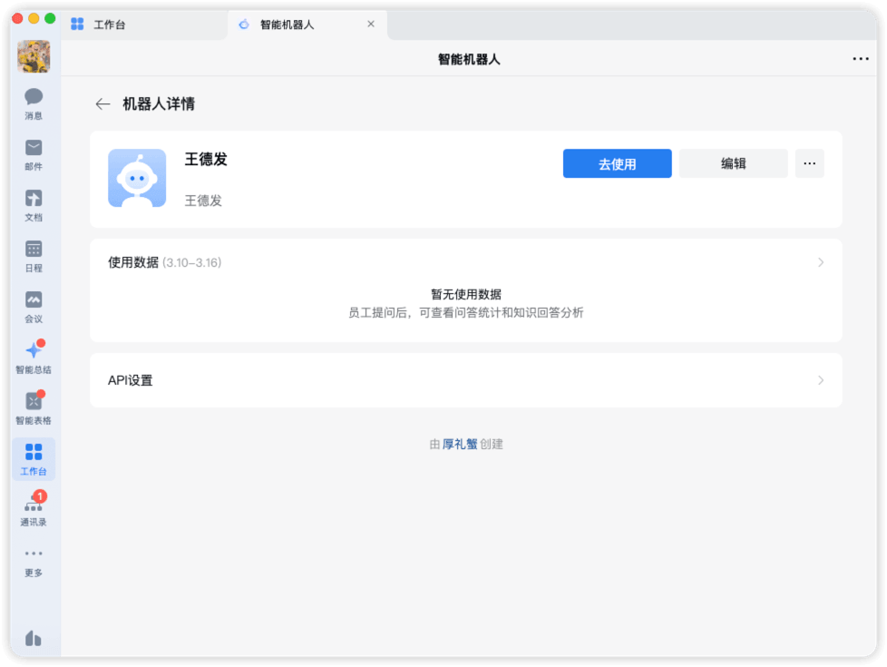Show 更多 items in the sidebar
The image size is (887, 667).
pyautogui.click(x=34, y=563)
